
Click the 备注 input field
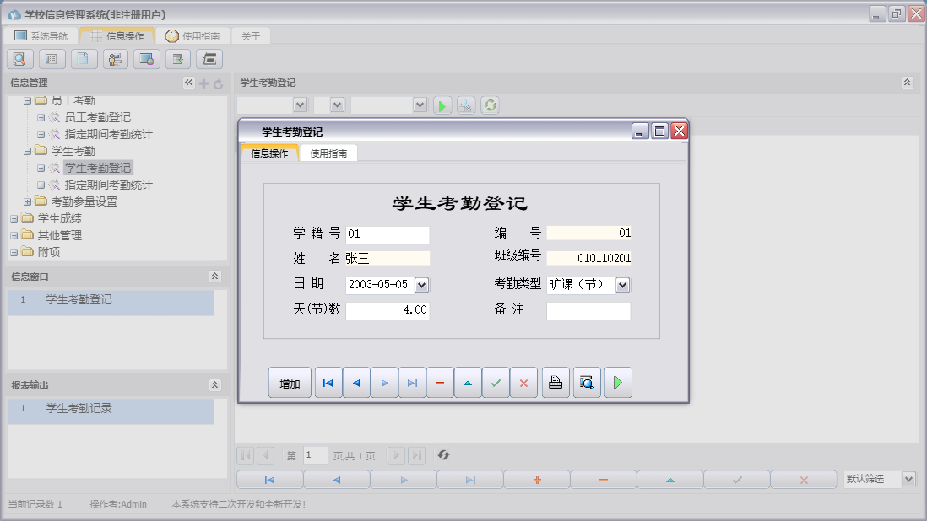[x=588, y=311]
